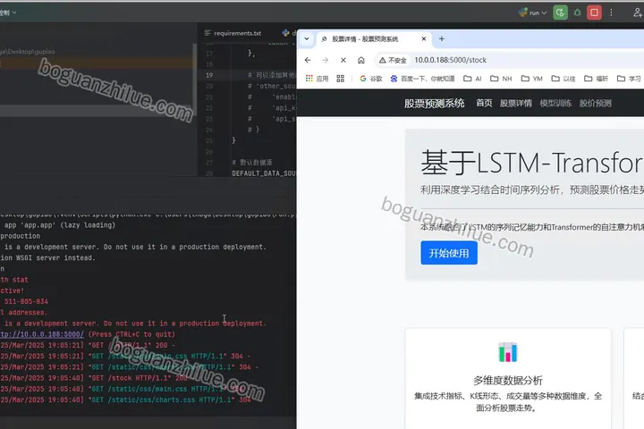Stop the running process with the red stop button

(594, 13)
